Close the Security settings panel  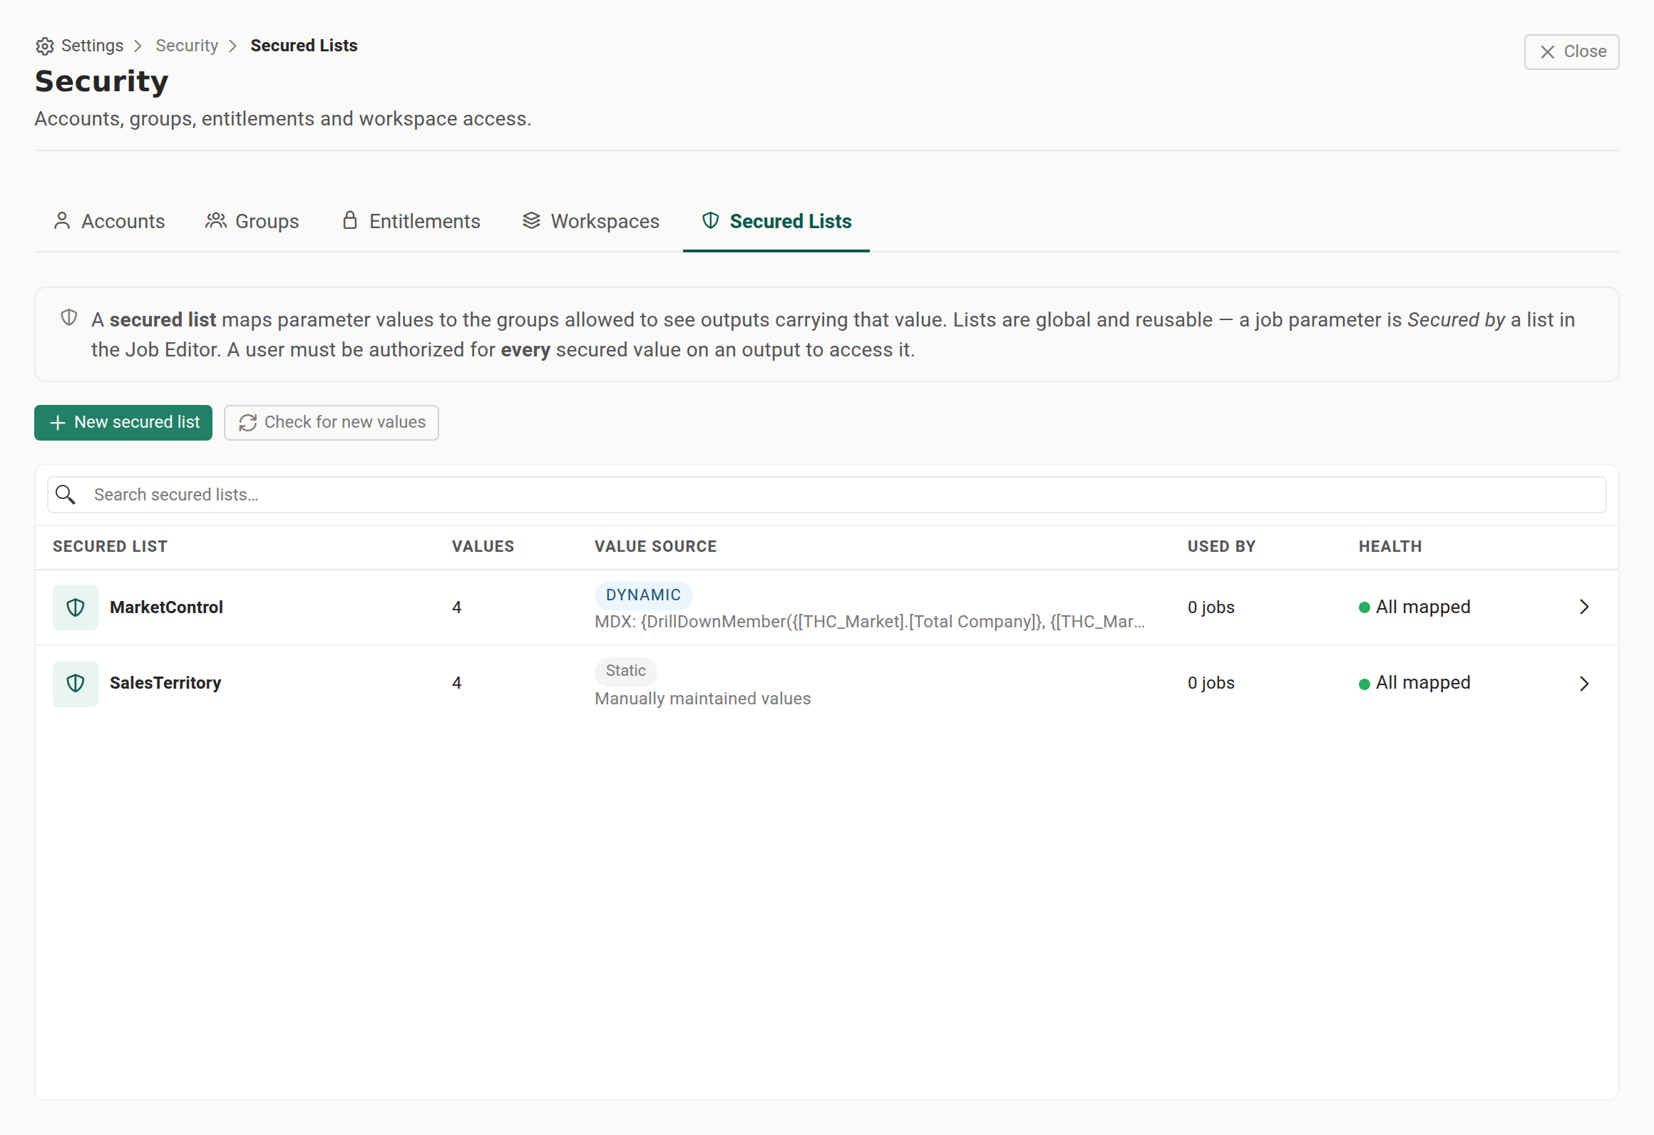click(x=1571, y=52)
